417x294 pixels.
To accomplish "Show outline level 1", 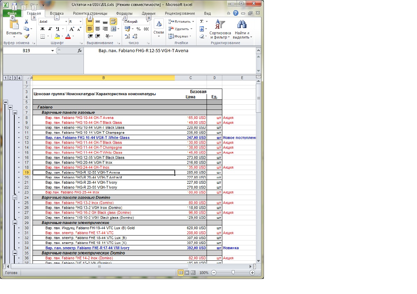I will pyautogui.click(x=5, y=78).
